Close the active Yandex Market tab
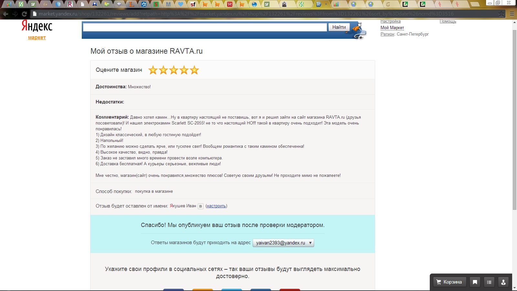Viewport: 517px width, 291px height. 326,4
